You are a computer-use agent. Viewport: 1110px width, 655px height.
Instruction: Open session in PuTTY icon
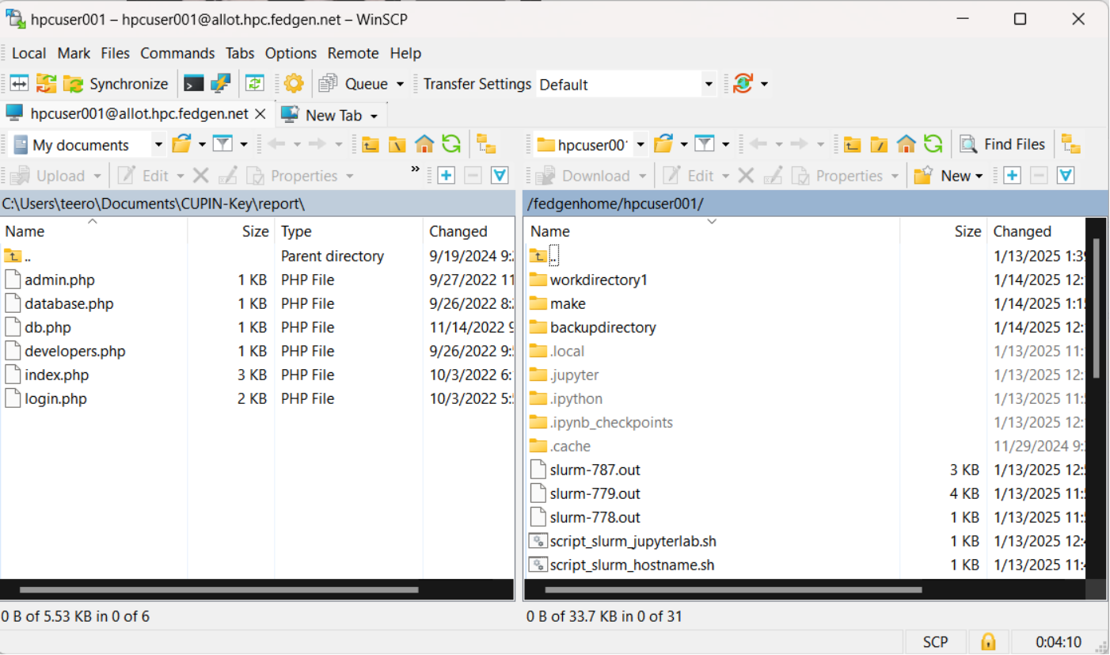click(220, 83)
